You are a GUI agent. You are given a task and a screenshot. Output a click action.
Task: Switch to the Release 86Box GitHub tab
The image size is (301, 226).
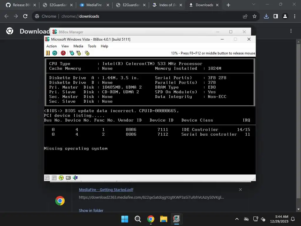[x=18, y=5]
